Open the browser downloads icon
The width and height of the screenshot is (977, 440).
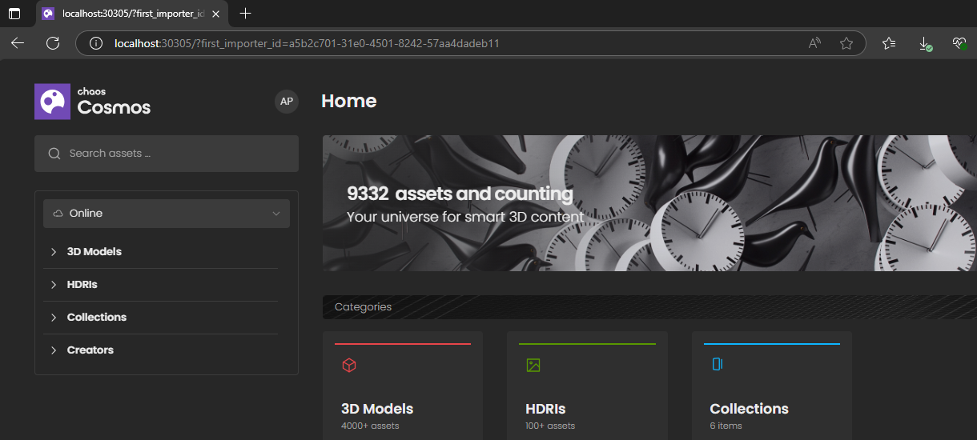[924, 43]
